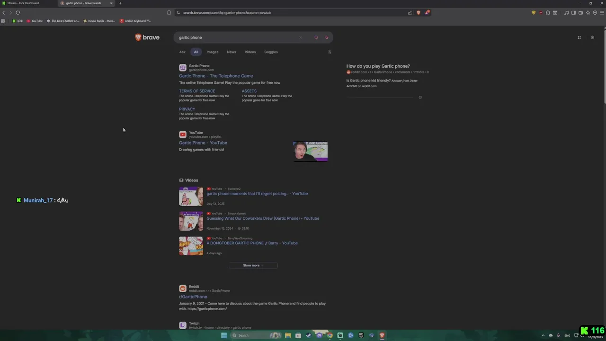Go back with the browser back arrow

[4, 13]
